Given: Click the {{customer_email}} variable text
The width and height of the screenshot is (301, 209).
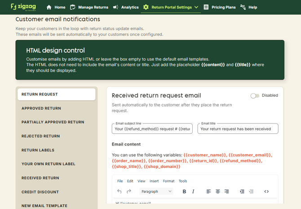Looking at the screenshot, I should pyautogui.click(x=250, y=155).
